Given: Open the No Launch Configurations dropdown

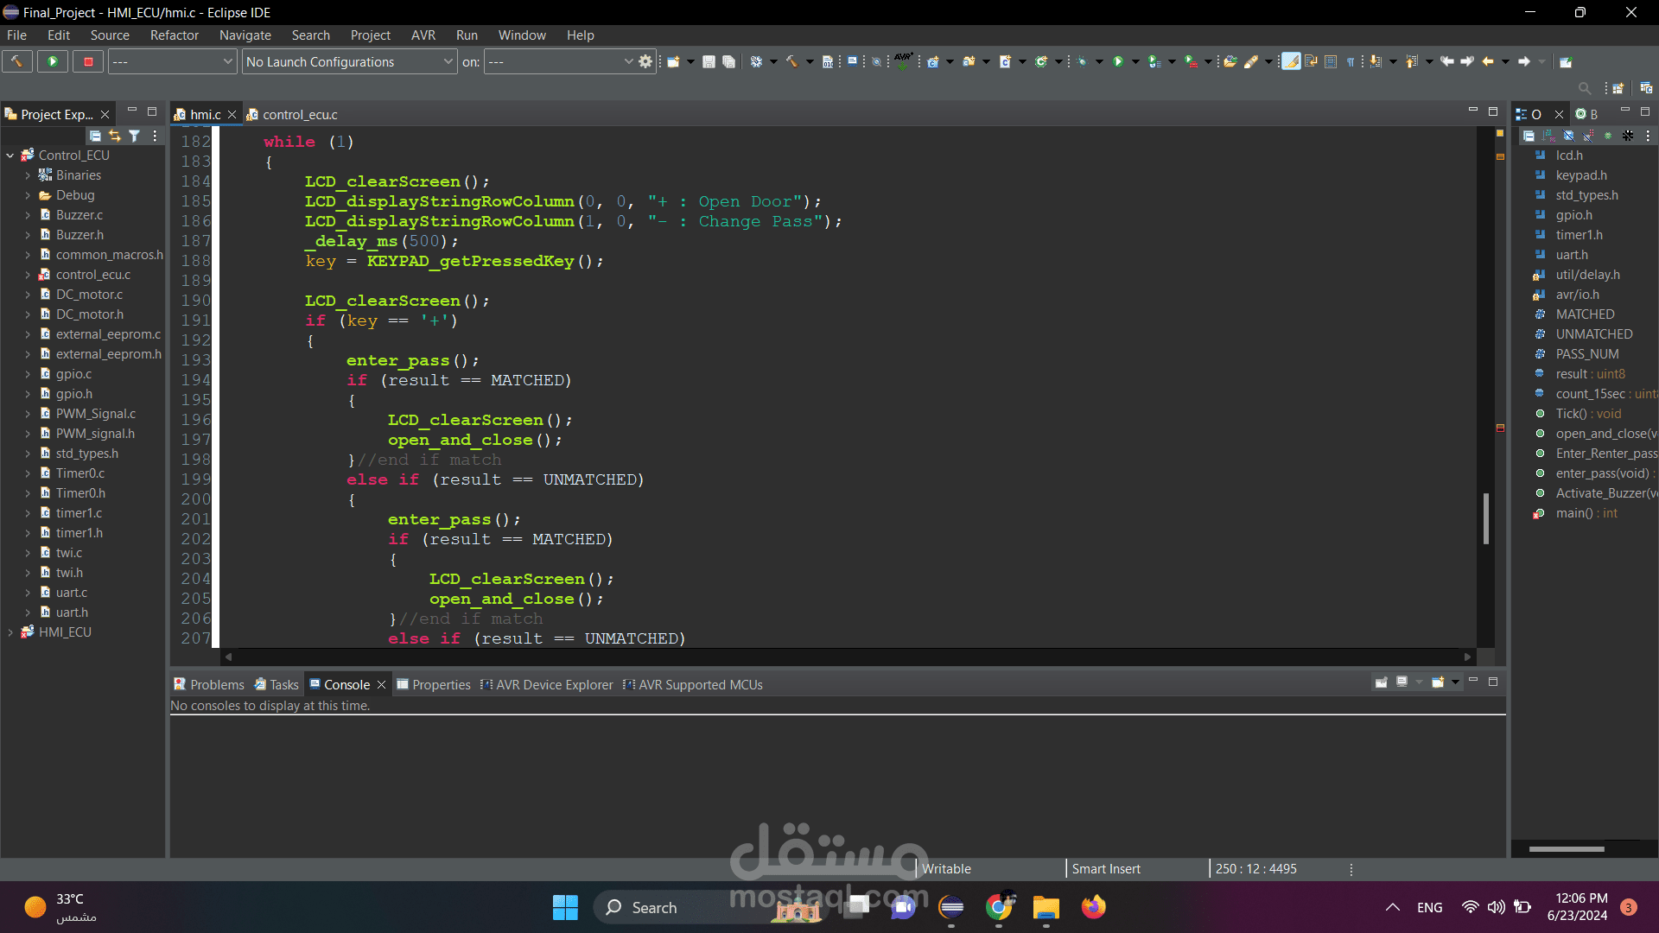Looking at the screenshot, I should [349, 61].
